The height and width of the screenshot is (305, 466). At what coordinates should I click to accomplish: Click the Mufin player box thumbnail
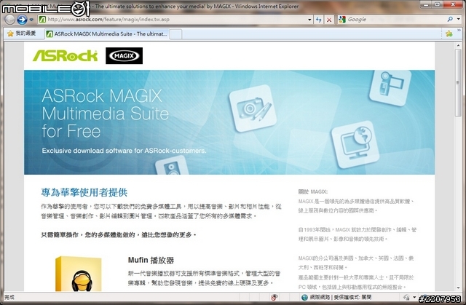[x=79, y=274]
